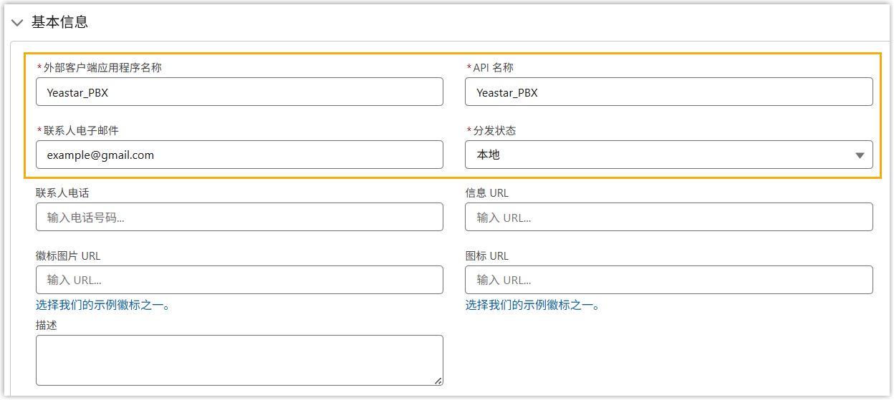Click the 联系人电子邮件 field label
This screenshot has width=894, height=400.
pos(81,131)
